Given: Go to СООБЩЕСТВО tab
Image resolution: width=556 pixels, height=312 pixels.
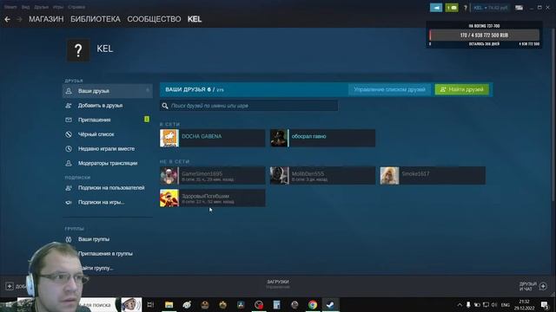Looking at the screenshot, I should (154, 19).
